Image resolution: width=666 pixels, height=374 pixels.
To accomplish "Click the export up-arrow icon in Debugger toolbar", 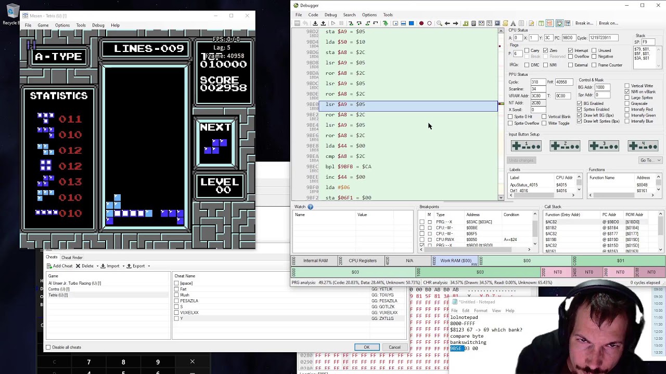I will point(323,23).
